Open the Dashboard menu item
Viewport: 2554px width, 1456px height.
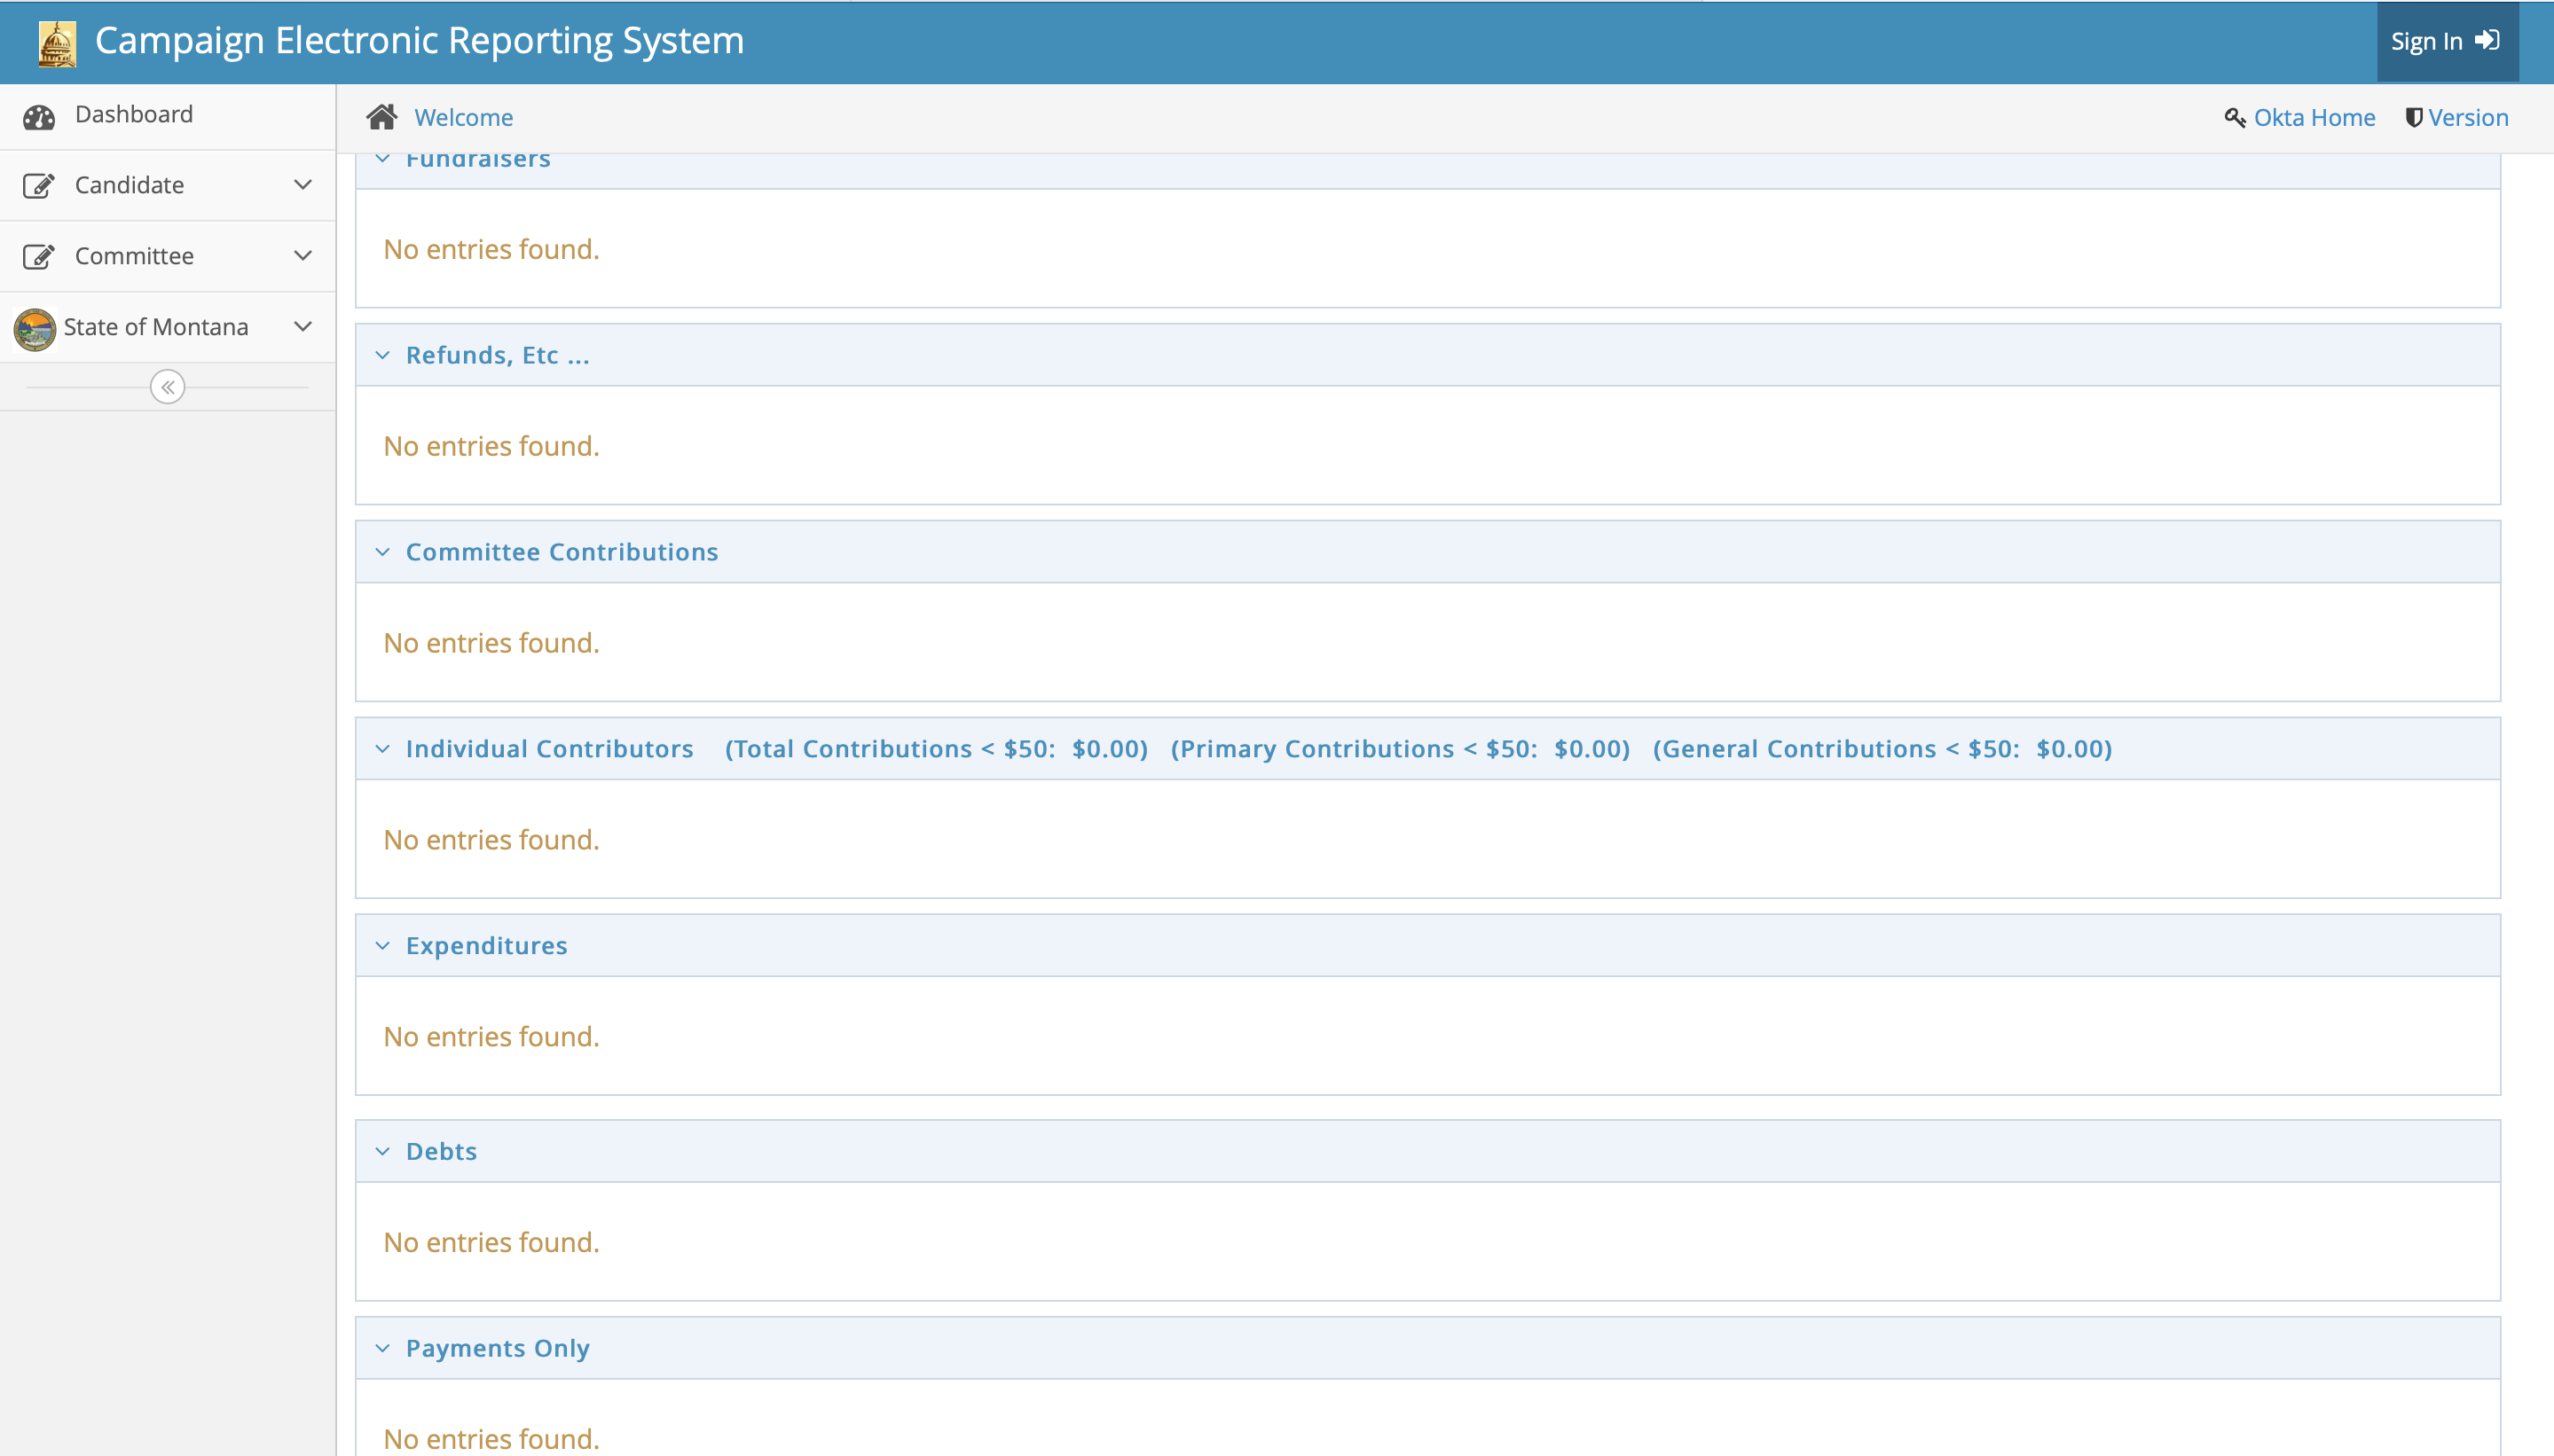(x=133, y=114)
